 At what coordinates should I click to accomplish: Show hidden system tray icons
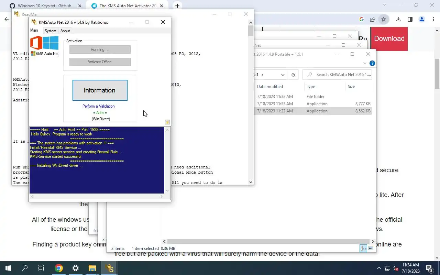(379, 268)
